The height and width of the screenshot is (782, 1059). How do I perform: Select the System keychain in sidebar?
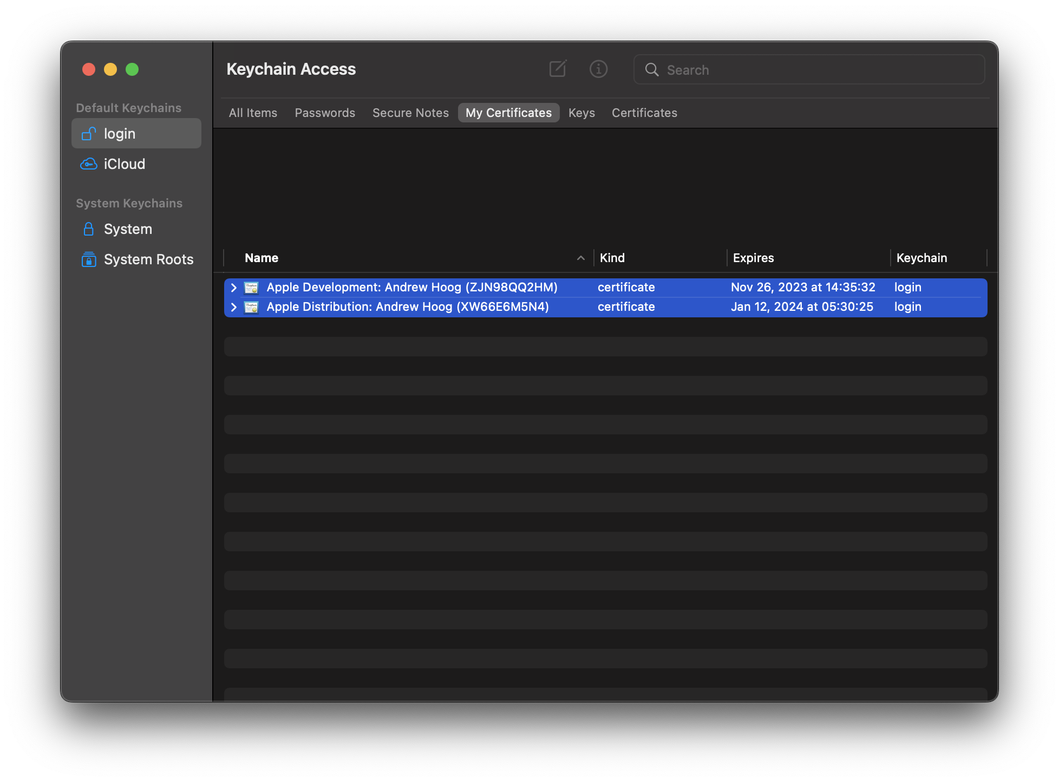tap(136, 229)
